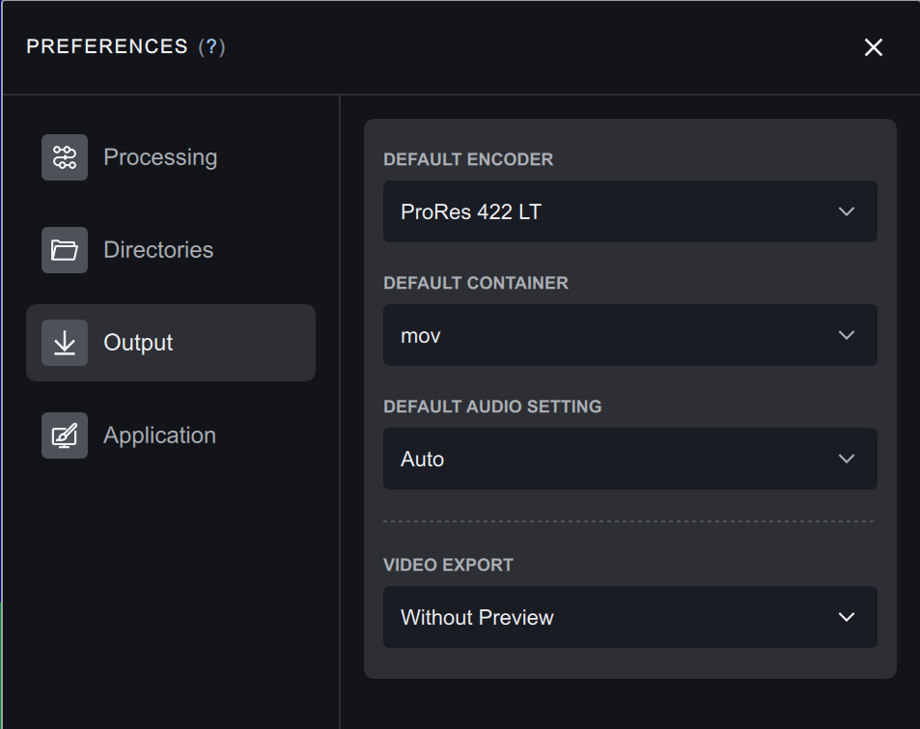This screenshot has height=729, width=920.
Task: Click the Output download arrow icon
Action: pos(65,343)
